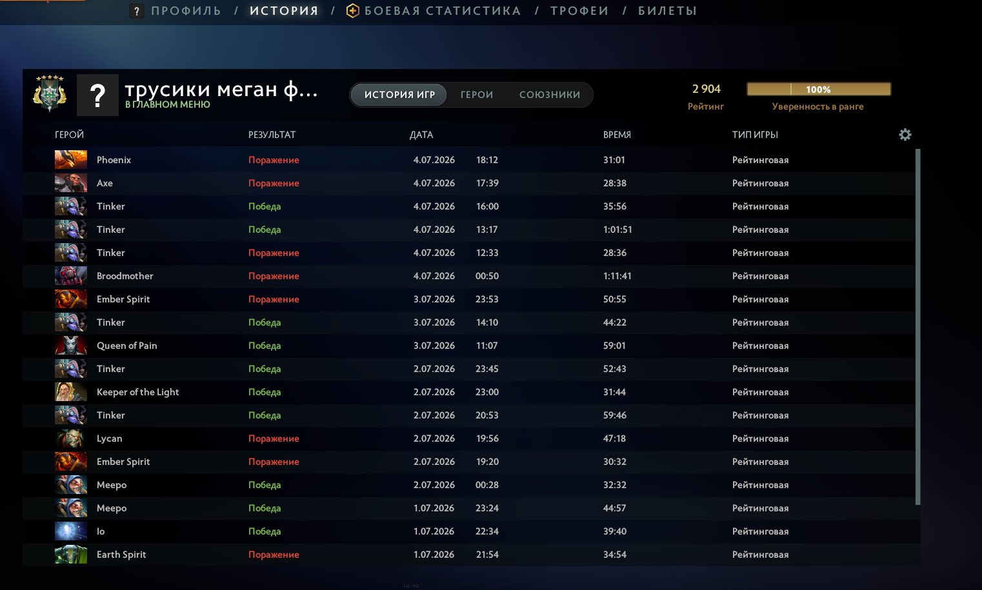Click the Io hero portrait
This screenshot has width=982, height=590.
[x=71, y=531]
